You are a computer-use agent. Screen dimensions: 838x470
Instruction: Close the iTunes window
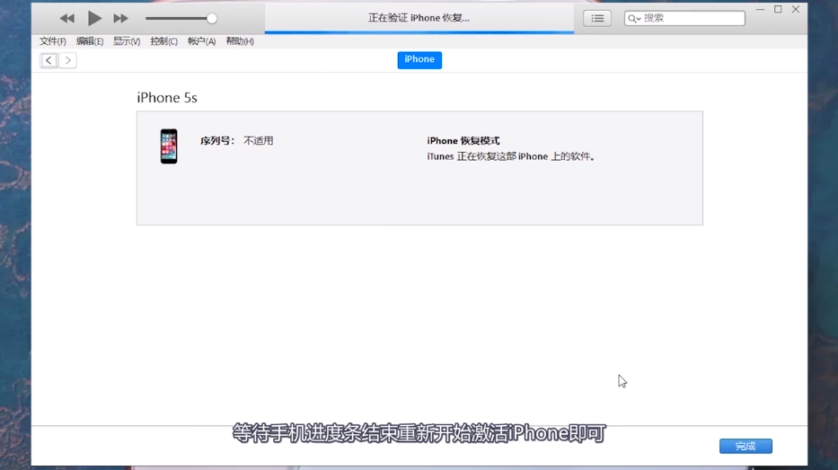click(796, 10)
